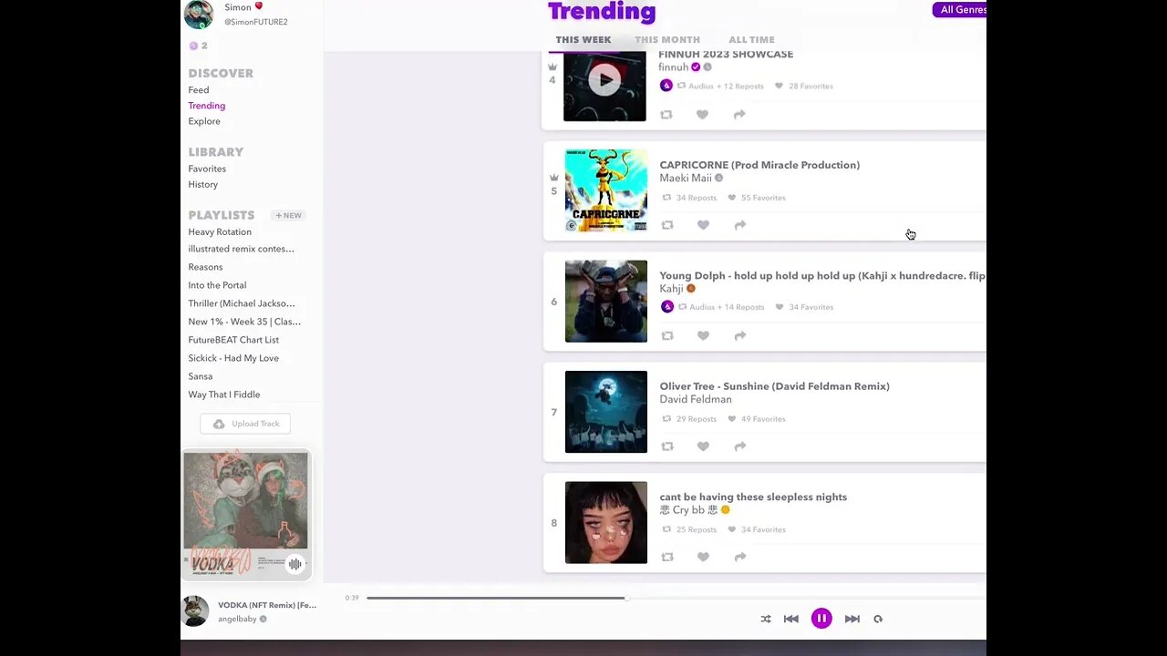This screenshot has width=1167, height=656.
Task: Repost Oliver Tree Sunshine remix
Action: [667, 446]
